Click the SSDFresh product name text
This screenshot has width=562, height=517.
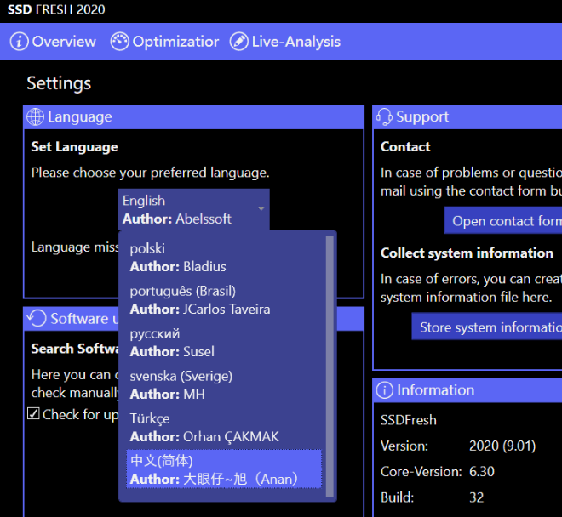click(x=409, y=420)
